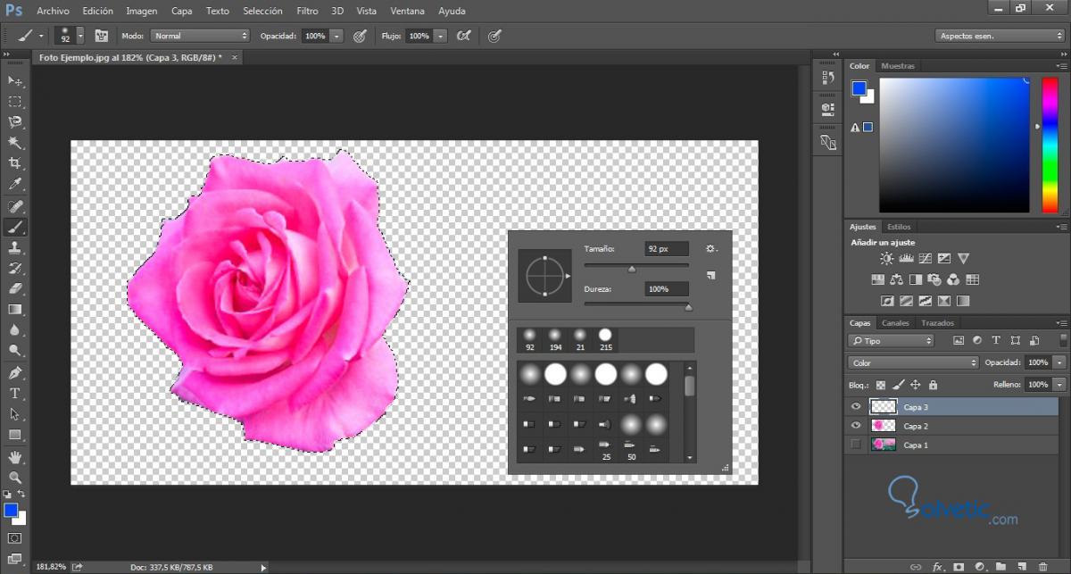Open brush preset settings gear
The width and height of the screenshot is (1071, 574).
710,249
